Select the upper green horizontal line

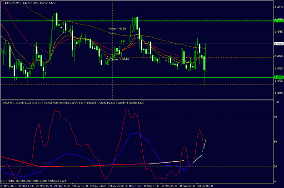pos(137,21)
